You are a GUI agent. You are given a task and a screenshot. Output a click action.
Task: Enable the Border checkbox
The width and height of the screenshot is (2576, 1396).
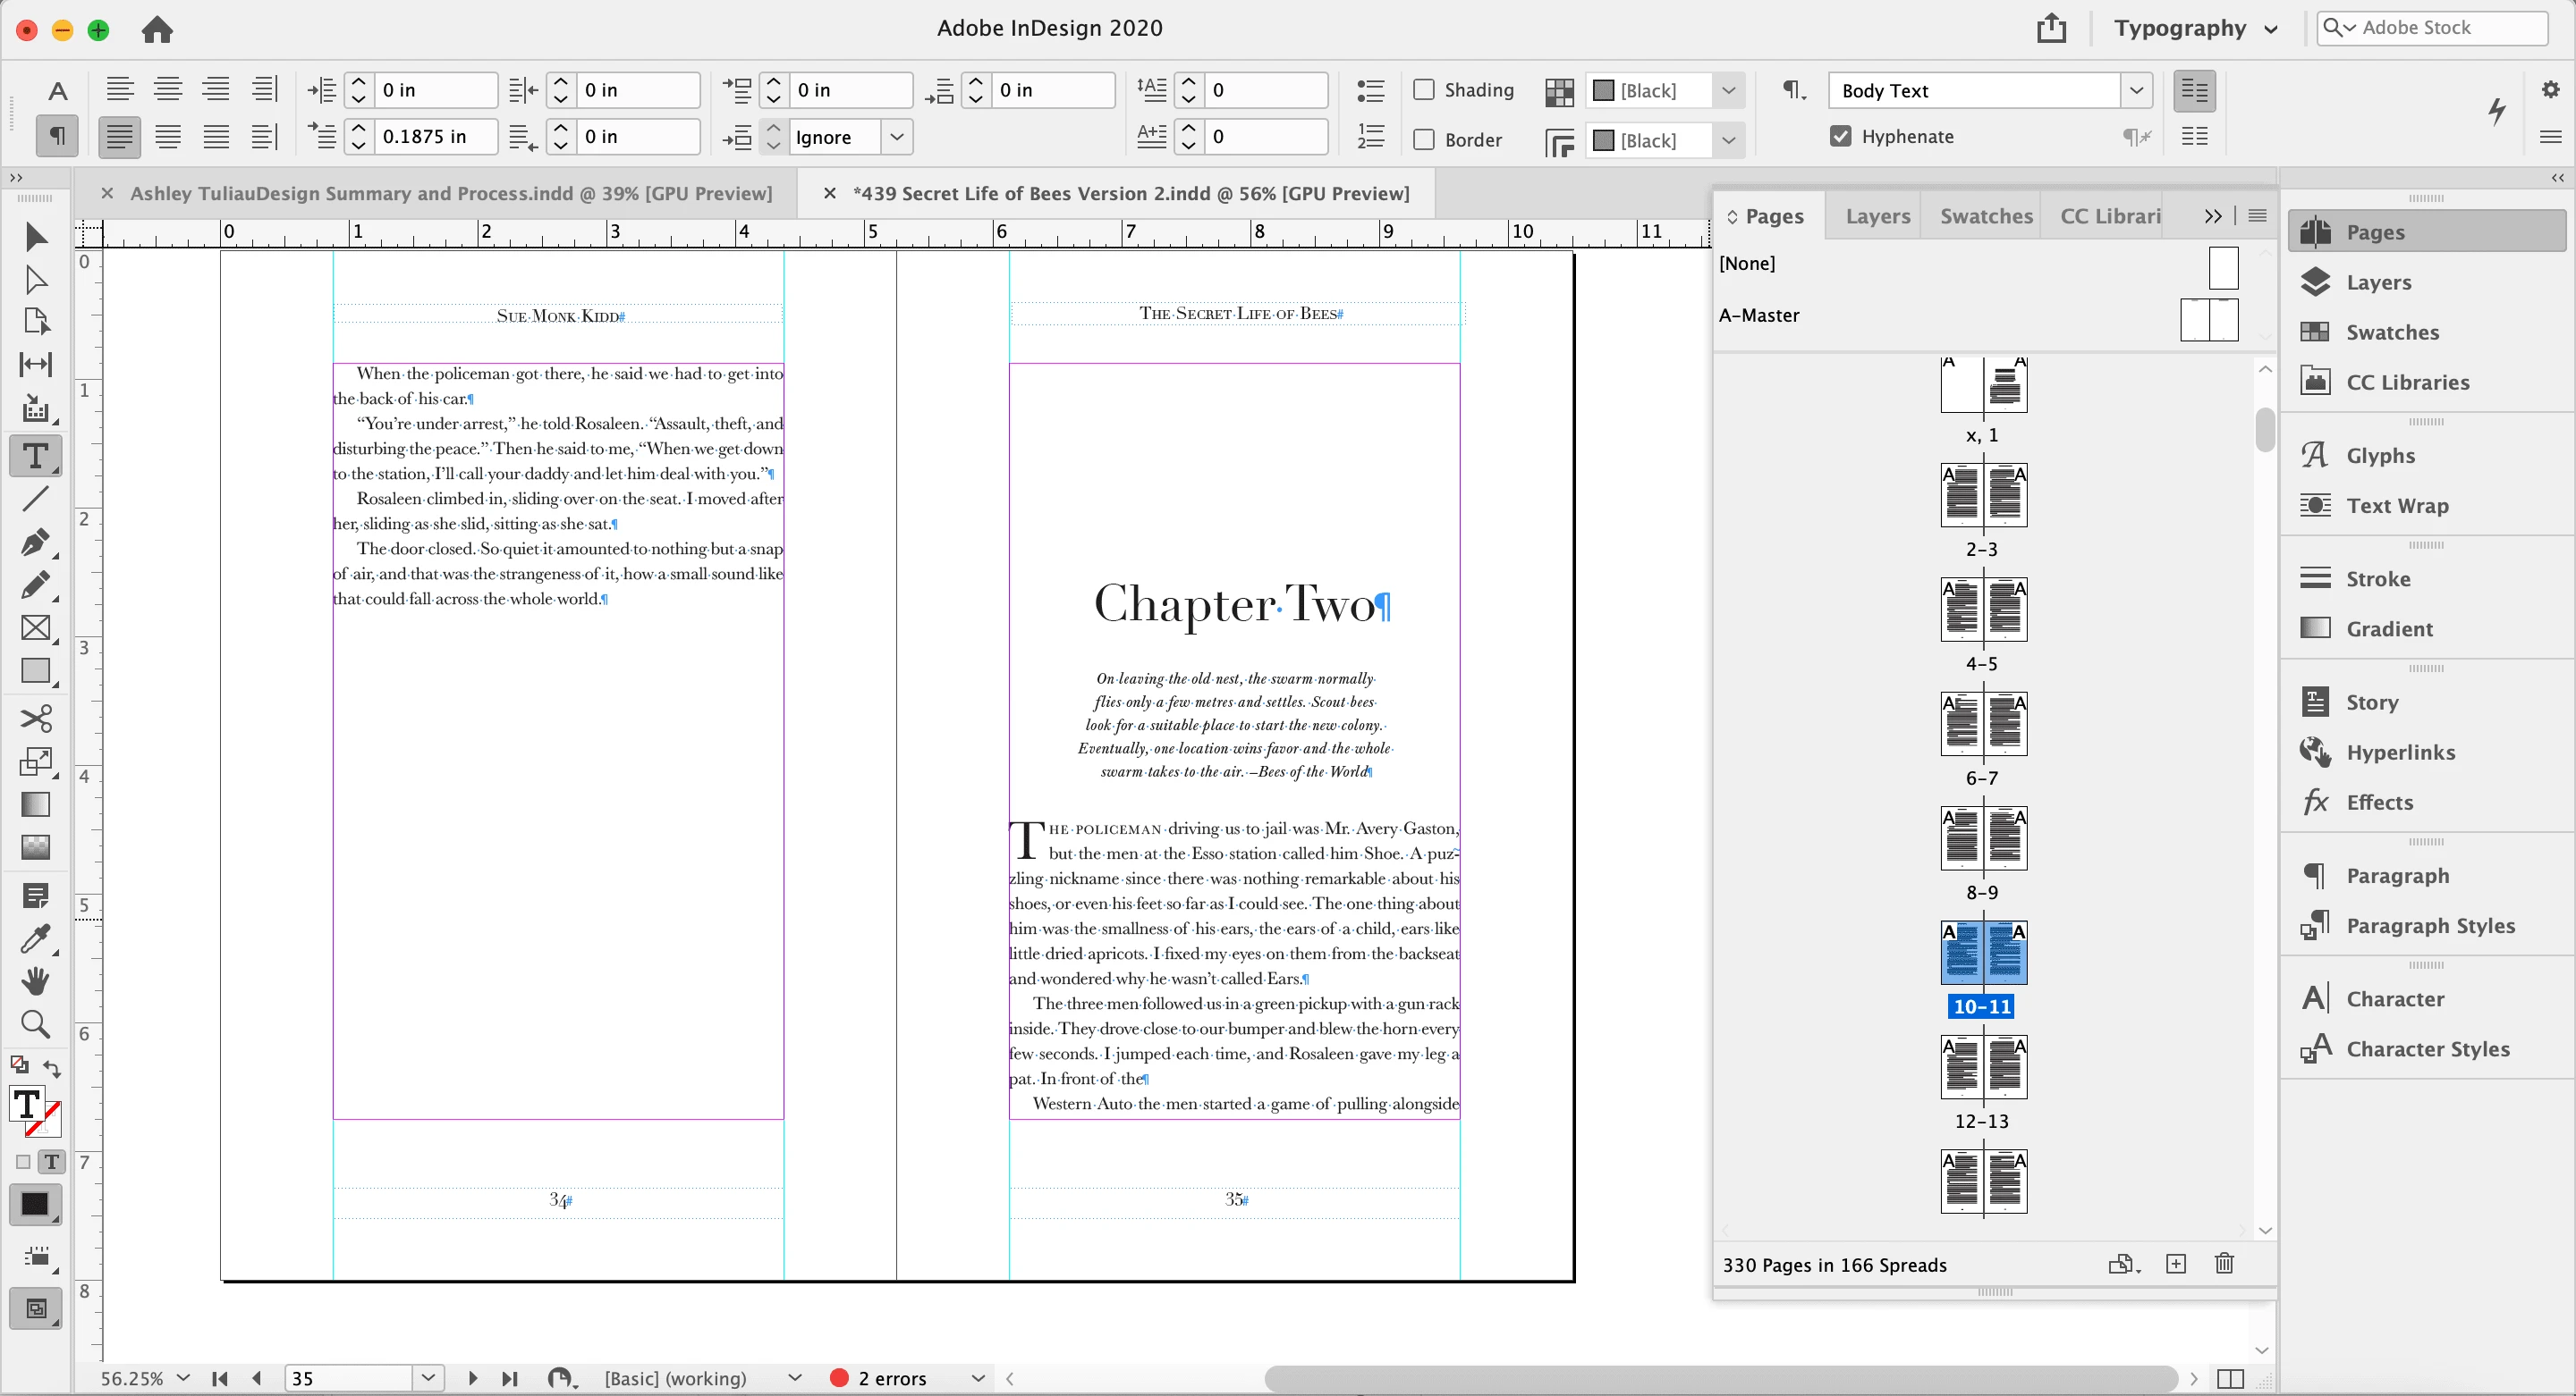pyautogui.click(x=1424, y=139)
